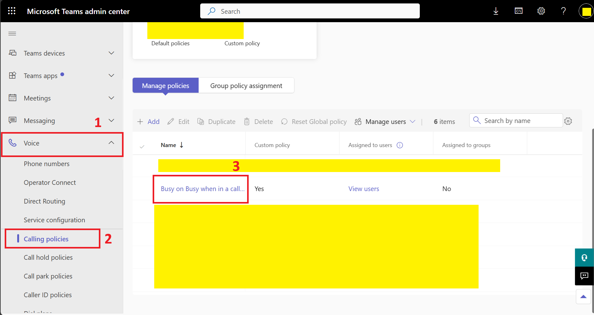Open Caller ID policies page
This screenshot has width=594, height=315.
48,295
